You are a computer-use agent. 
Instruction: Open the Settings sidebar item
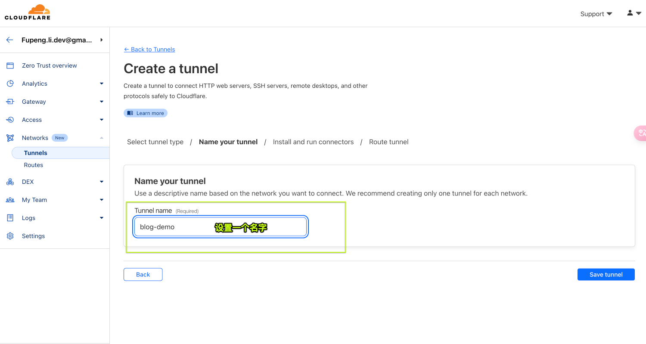(34, 236)
